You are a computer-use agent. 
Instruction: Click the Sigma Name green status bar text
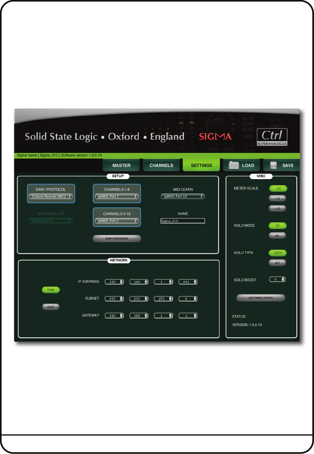pyautogui.click(x=59, y=155)
